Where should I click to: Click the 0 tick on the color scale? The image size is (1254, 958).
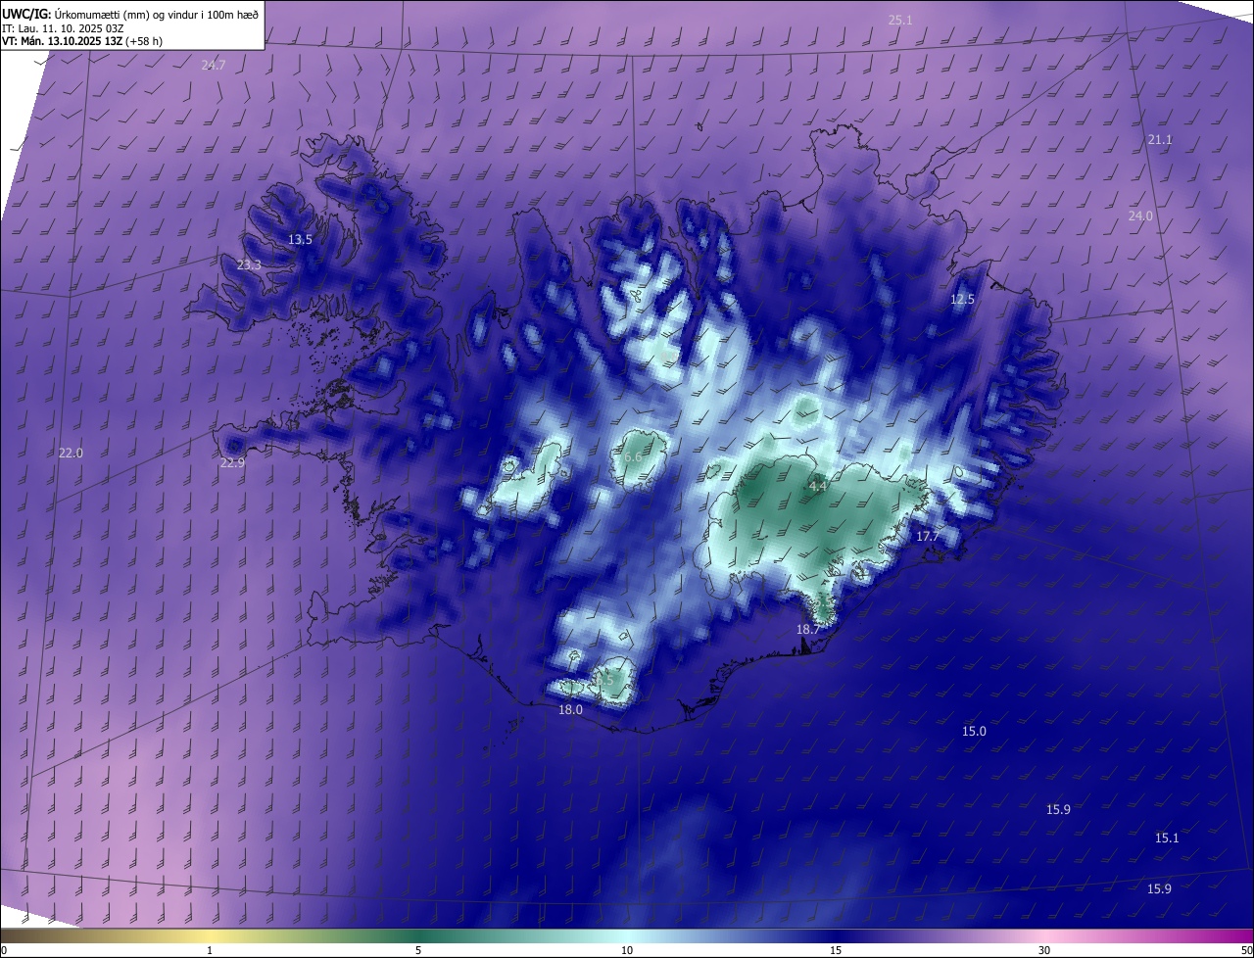[4, 950]
